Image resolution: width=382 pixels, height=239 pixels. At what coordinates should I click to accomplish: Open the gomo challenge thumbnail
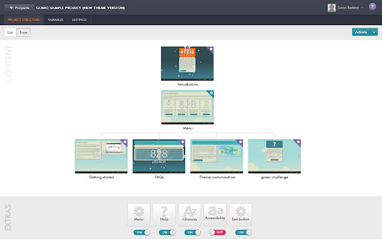tap(275, 157)
